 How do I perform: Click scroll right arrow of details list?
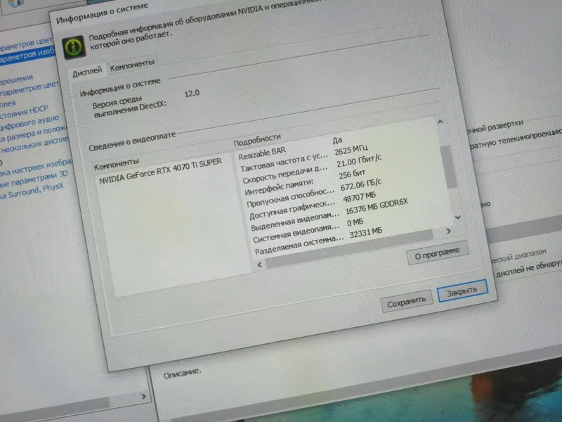tap(448, 231)
